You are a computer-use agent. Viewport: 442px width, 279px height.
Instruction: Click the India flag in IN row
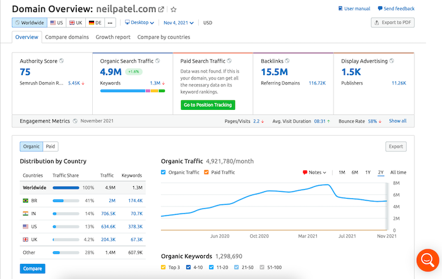26,213
